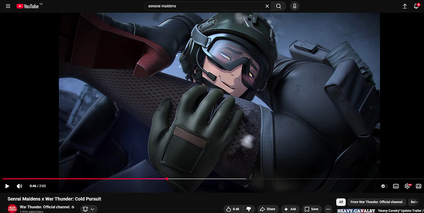Open the player settings gear

[x=407, y=186]
